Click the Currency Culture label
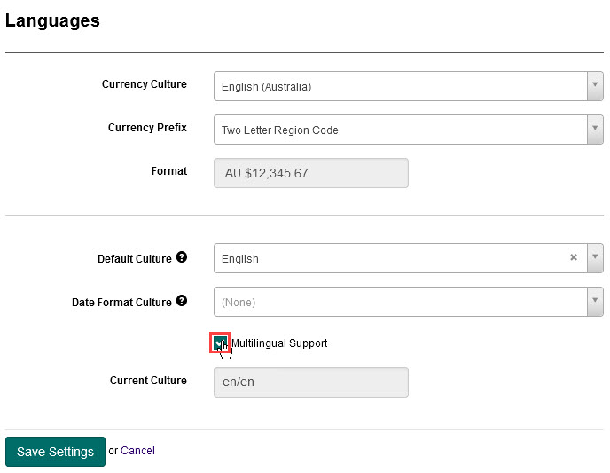The image size is (610, 473). click(x=145, y=84)
